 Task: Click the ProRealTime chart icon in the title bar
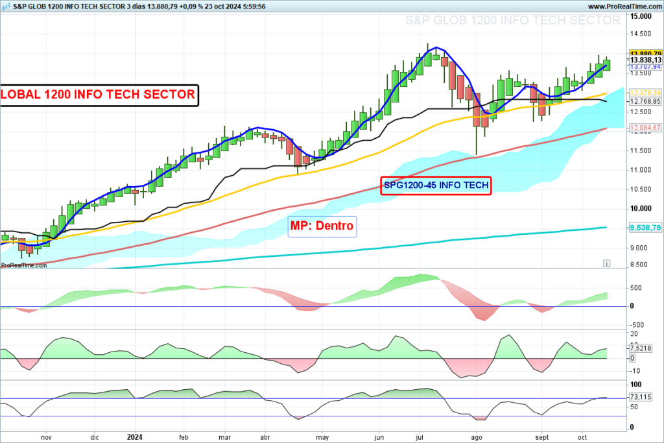point(6,6)
